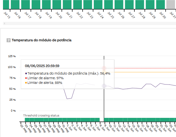Click the purple Temperatura legend dot
This screenshot has width=176, height=137.
point(26,74)
